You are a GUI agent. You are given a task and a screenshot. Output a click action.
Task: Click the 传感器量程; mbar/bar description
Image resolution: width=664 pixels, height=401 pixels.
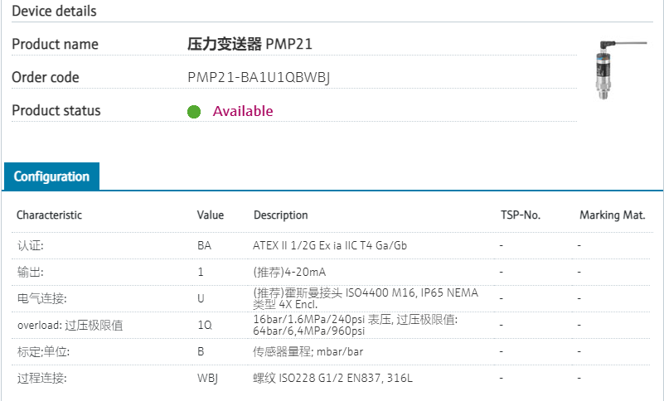(x=308, y=351)
